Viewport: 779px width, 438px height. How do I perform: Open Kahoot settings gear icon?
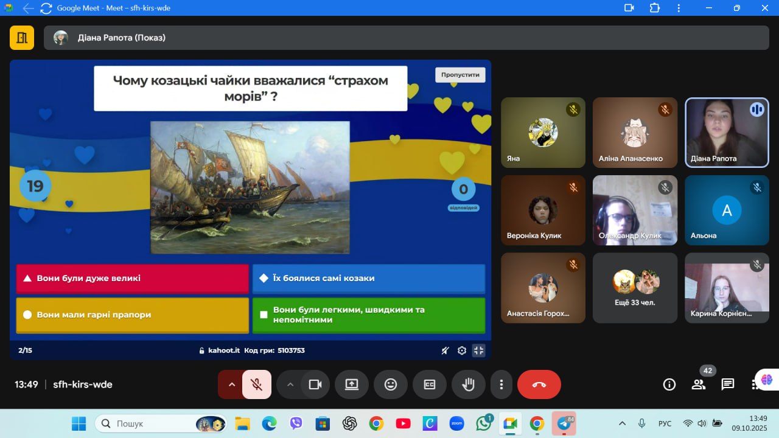[x=462, y=350]
